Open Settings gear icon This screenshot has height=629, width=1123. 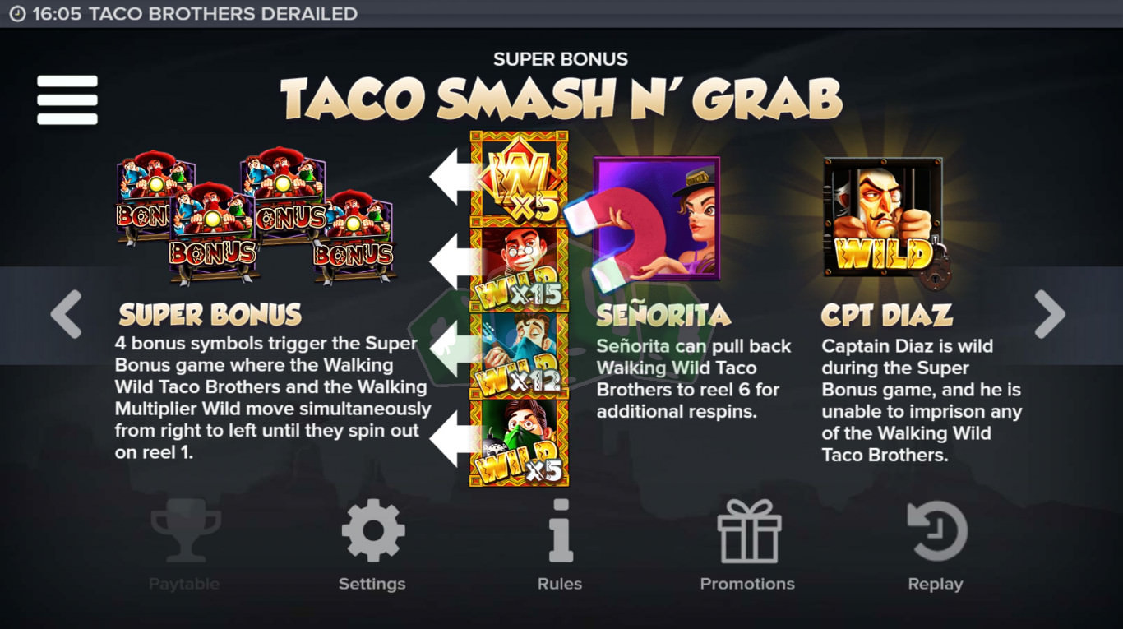pyautogui.click(x=373, y=530)
